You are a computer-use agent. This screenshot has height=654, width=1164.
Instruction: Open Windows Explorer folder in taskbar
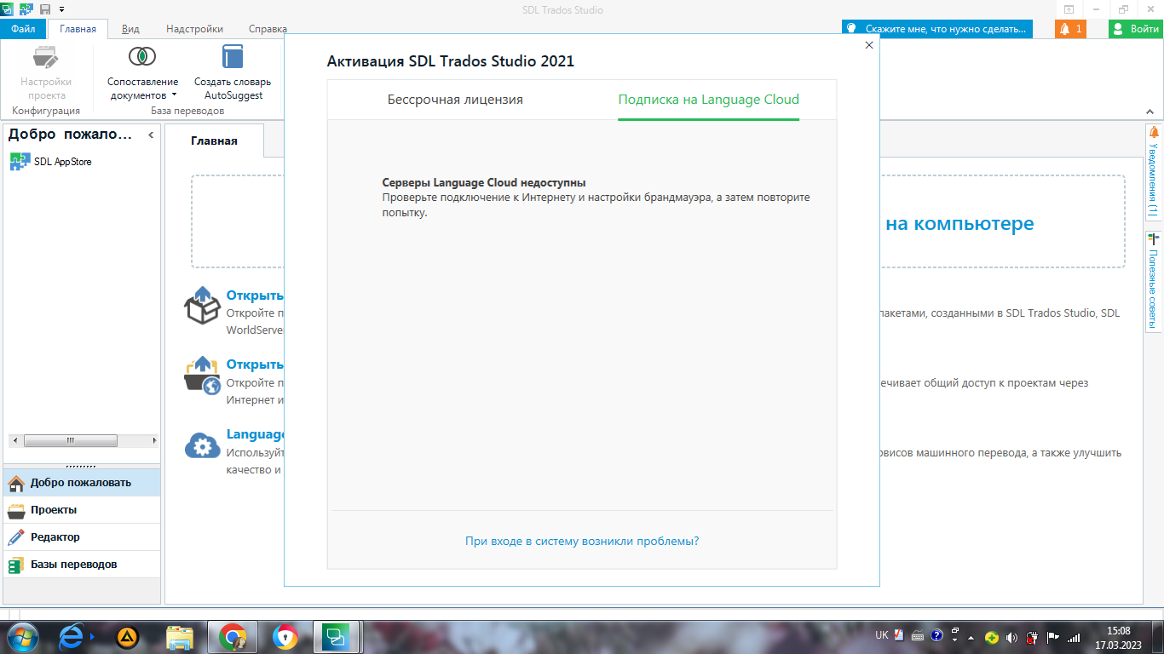click(x=180, y=636)
